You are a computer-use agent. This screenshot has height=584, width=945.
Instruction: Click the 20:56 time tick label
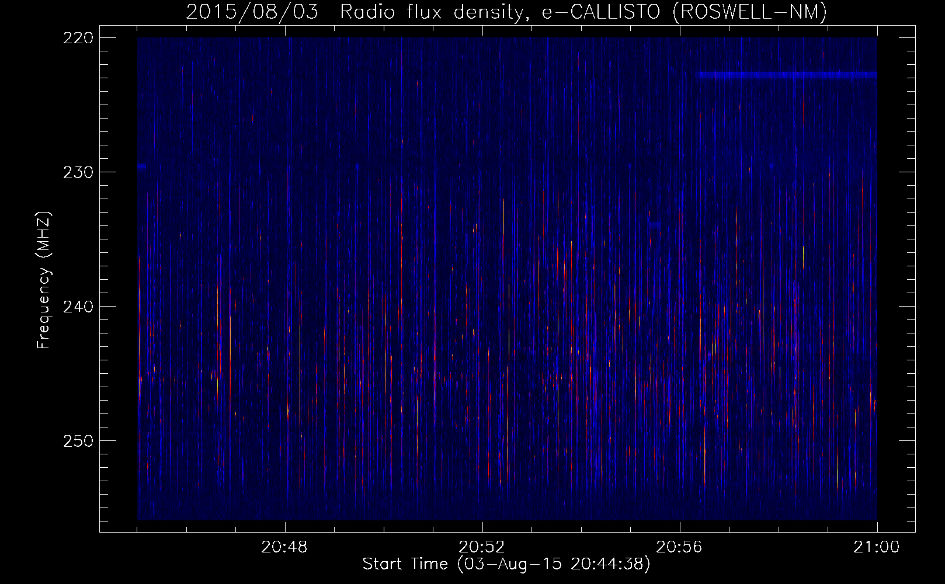coord(679,547)
